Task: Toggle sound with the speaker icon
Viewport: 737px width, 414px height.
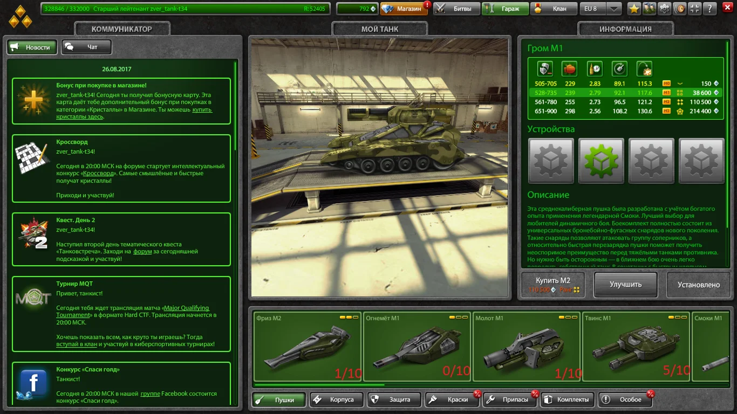Action: [680, 9]
